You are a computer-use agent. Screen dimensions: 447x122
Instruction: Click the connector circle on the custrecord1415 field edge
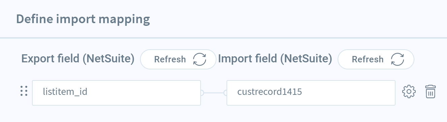pos(226,93)
